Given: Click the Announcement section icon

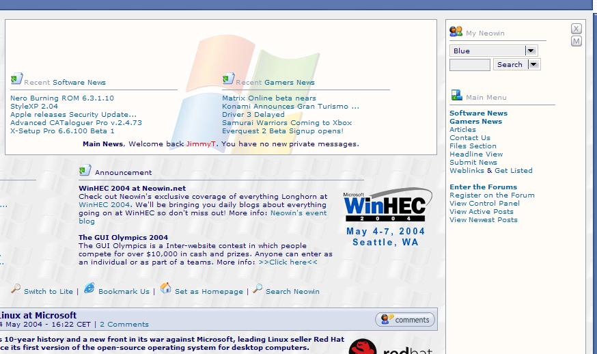Looking at the screenshot, I should pos(85,170).
